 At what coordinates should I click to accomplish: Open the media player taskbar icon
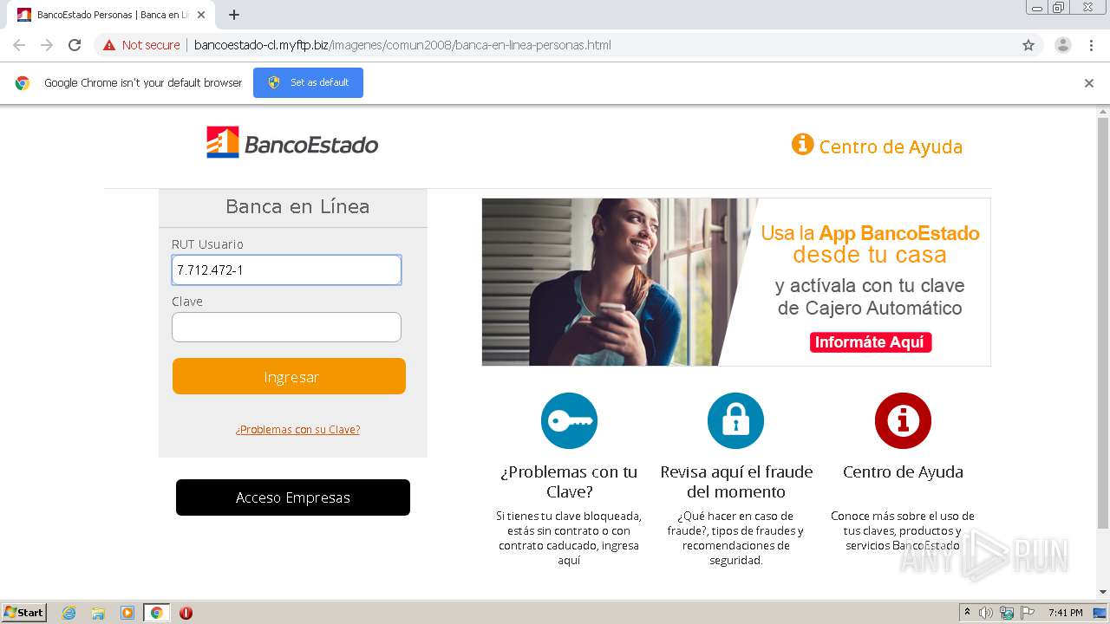point(127,613)
